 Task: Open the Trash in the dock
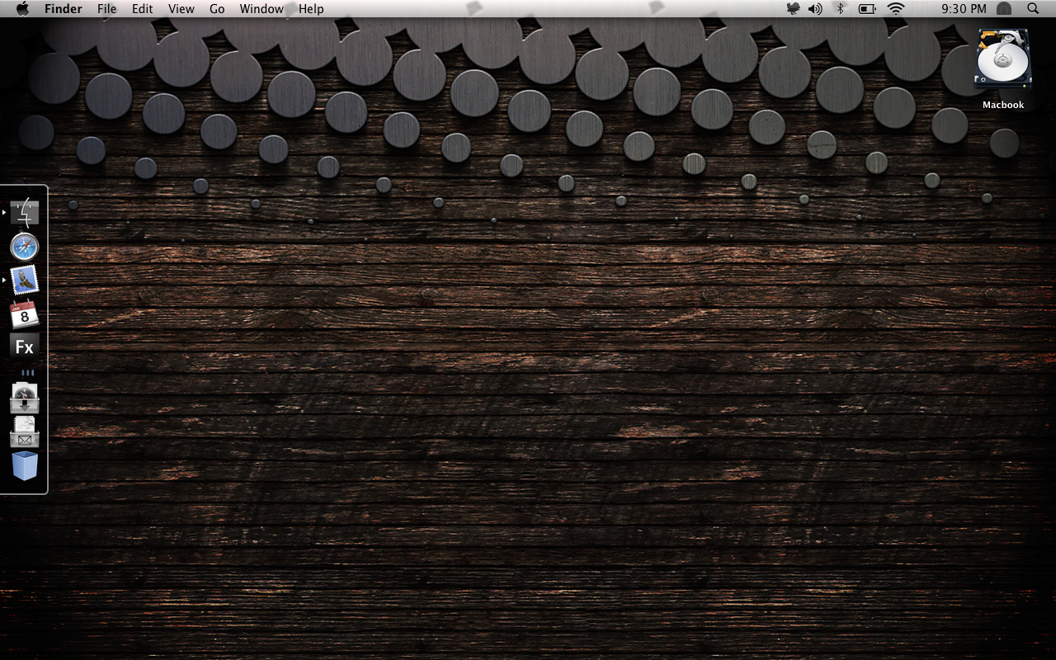point(25,466)
